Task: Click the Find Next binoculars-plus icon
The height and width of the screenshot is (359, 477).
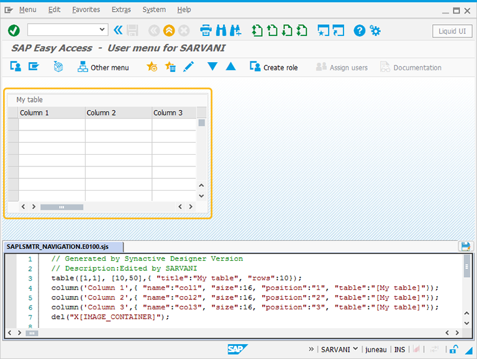Action: tap(235, 30)
